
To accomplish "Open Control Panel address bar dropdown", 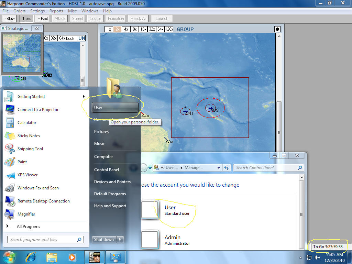I will pyautogui.click(x=219, y=168).
